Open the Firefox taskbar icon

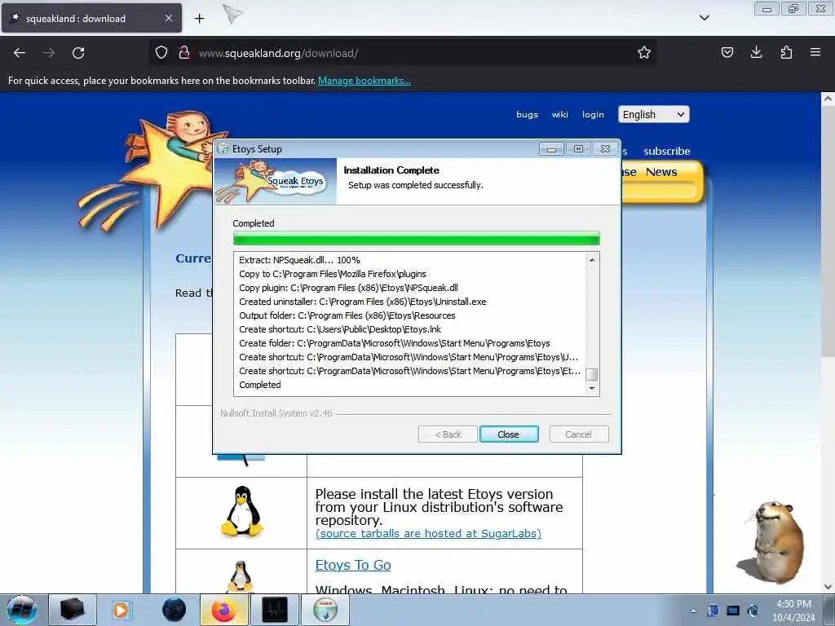pyautogui.click(x=224, y=610)
